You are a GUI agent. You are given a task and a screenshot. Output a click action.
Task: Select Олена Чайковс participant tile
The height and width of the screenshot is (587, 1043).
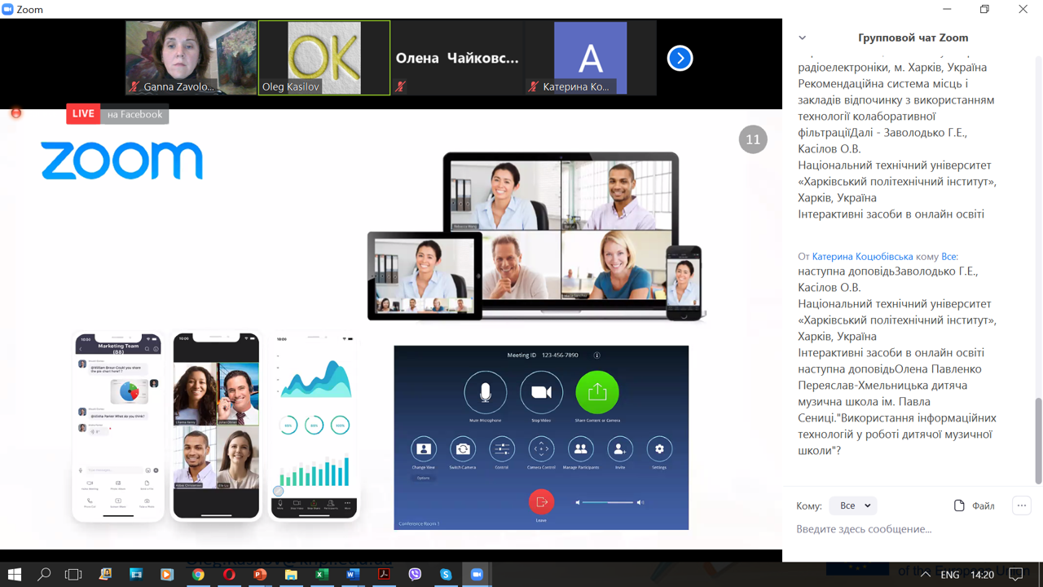[457, 58]
